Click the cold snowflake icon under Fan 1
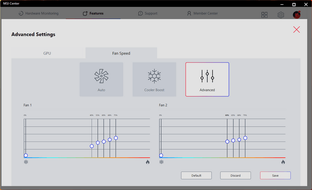Screen dimensions: 312x190 point(26,162)
